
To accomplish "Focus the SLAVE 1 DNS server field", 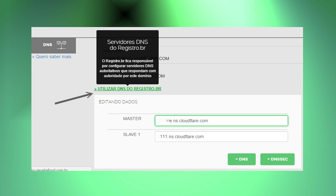I will [x=222, y=137].
